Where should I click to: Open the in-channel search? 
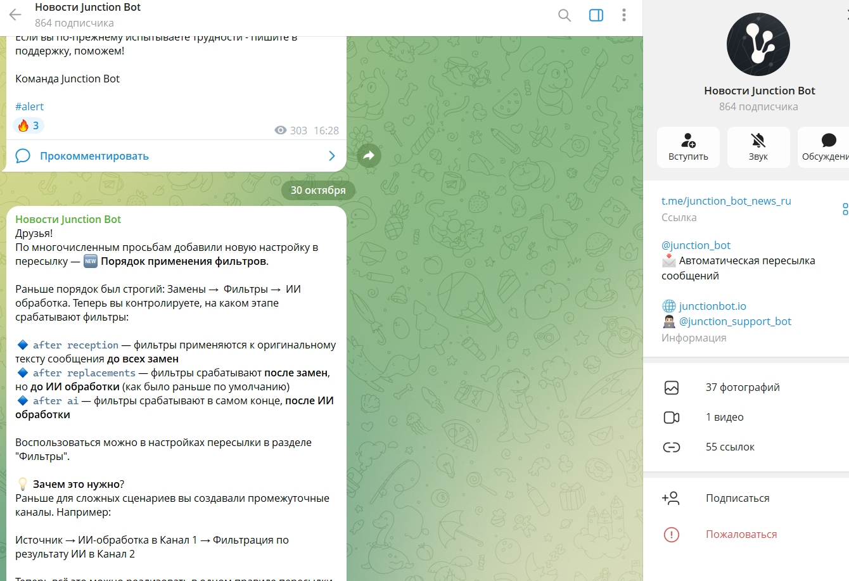[564, 15]
